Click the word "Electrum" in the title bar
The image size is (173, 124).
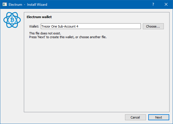[15, 5]
